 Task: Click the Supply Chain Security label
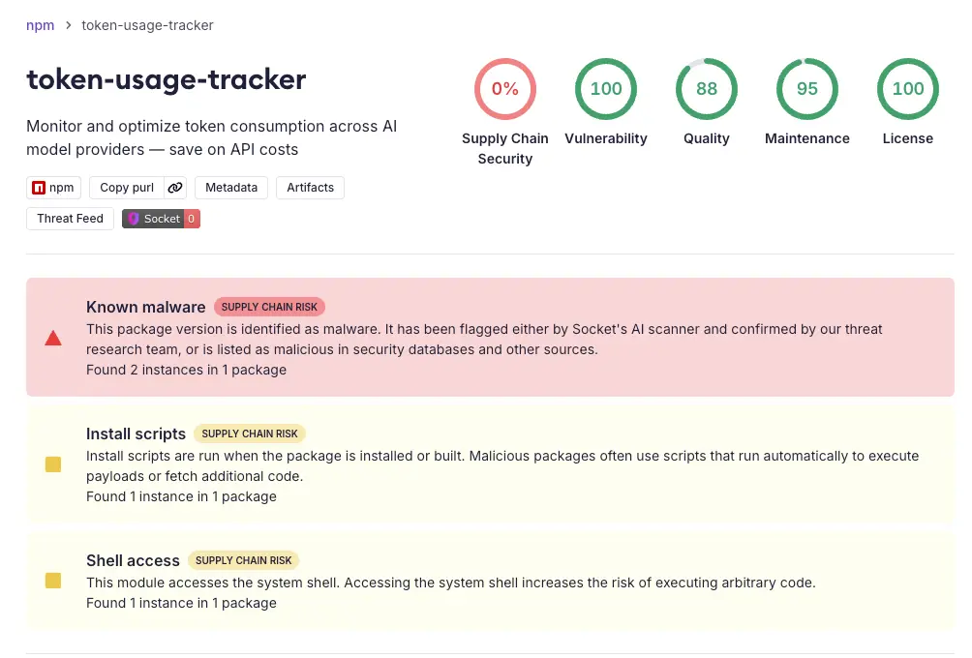tap(505, 149)
